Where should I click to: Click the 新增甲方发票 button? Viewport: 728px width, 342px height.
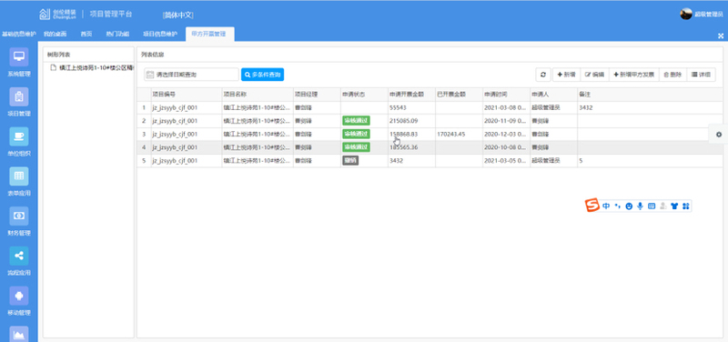[633, 75]
